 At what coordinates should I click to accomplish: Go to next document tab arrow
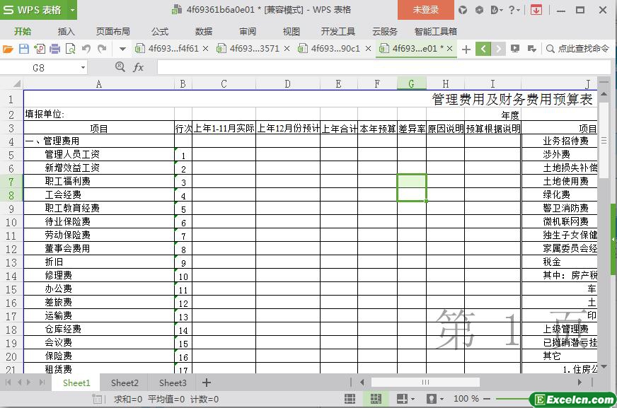(498, 49)
